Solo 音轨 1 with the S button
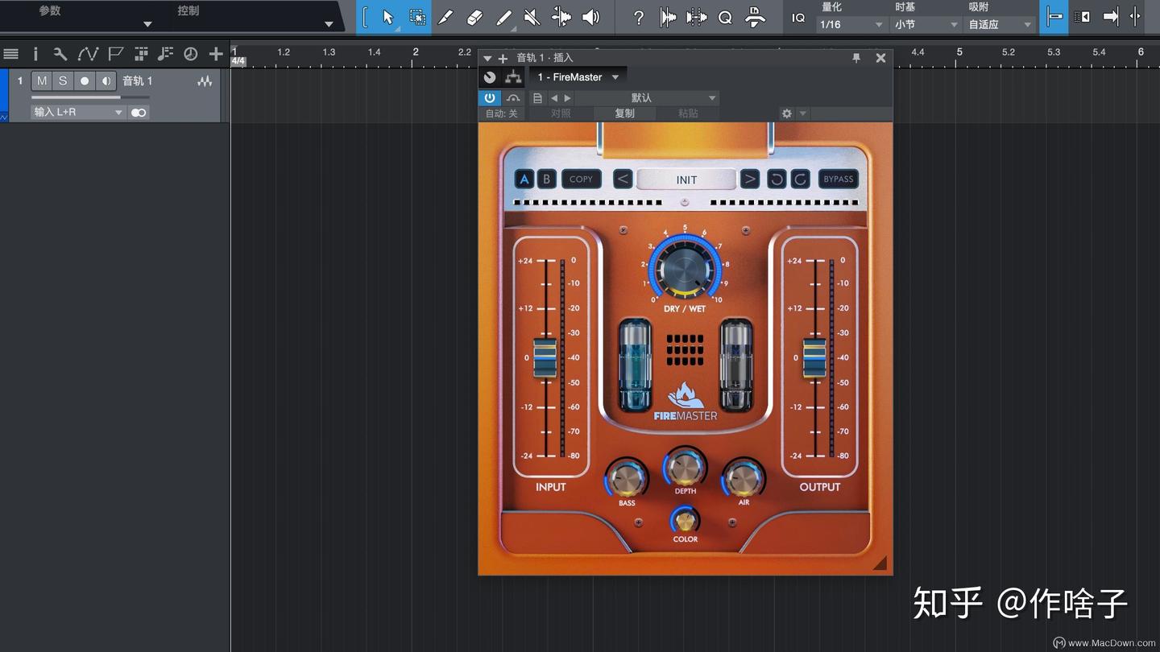This screenshot has height=652, width=1160. pos(63,80)
